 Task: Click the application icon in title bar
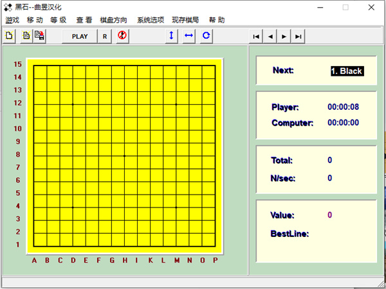8,7
